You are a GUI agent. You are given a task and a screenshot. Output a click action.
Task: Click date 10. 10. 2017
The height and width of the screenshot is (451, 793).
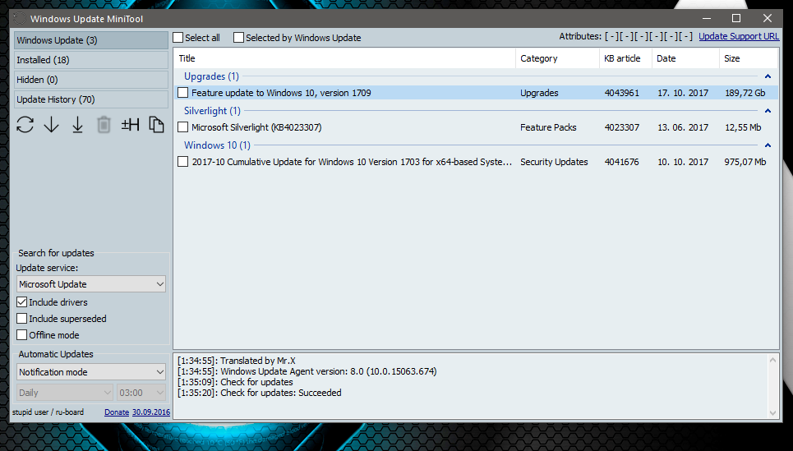pyautogui.click(x=683, y=162)
